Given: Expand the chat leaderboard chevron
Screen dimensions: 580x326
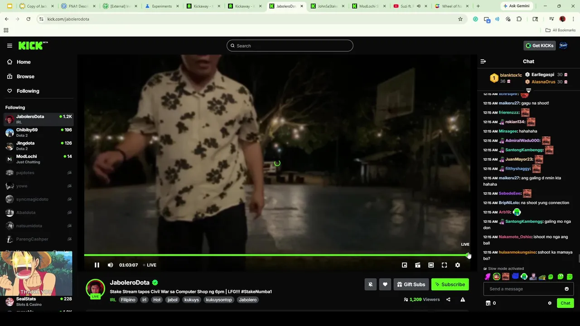Looking at the screenshot, I should (x=528, y=91).
